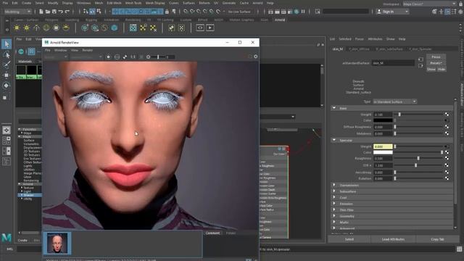Create Arnold photometric light from shelf

pos(36,28)
